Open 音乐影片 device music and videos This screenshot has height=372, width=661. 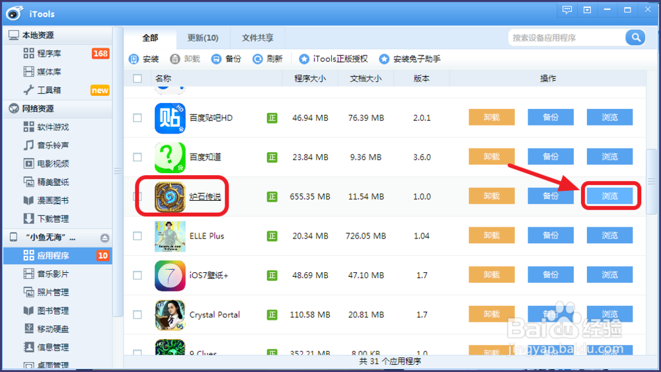[58, 274]
